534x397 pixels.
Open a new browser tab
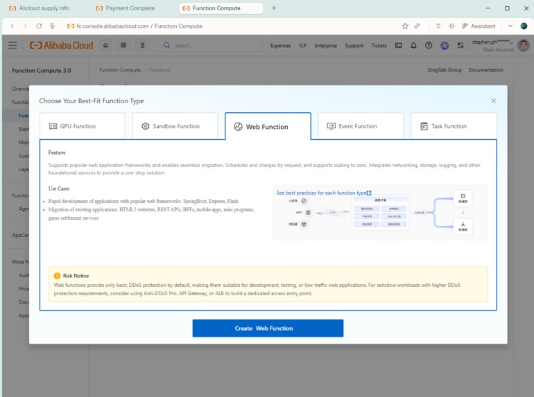pyautogui.click(x=274, y=8)
